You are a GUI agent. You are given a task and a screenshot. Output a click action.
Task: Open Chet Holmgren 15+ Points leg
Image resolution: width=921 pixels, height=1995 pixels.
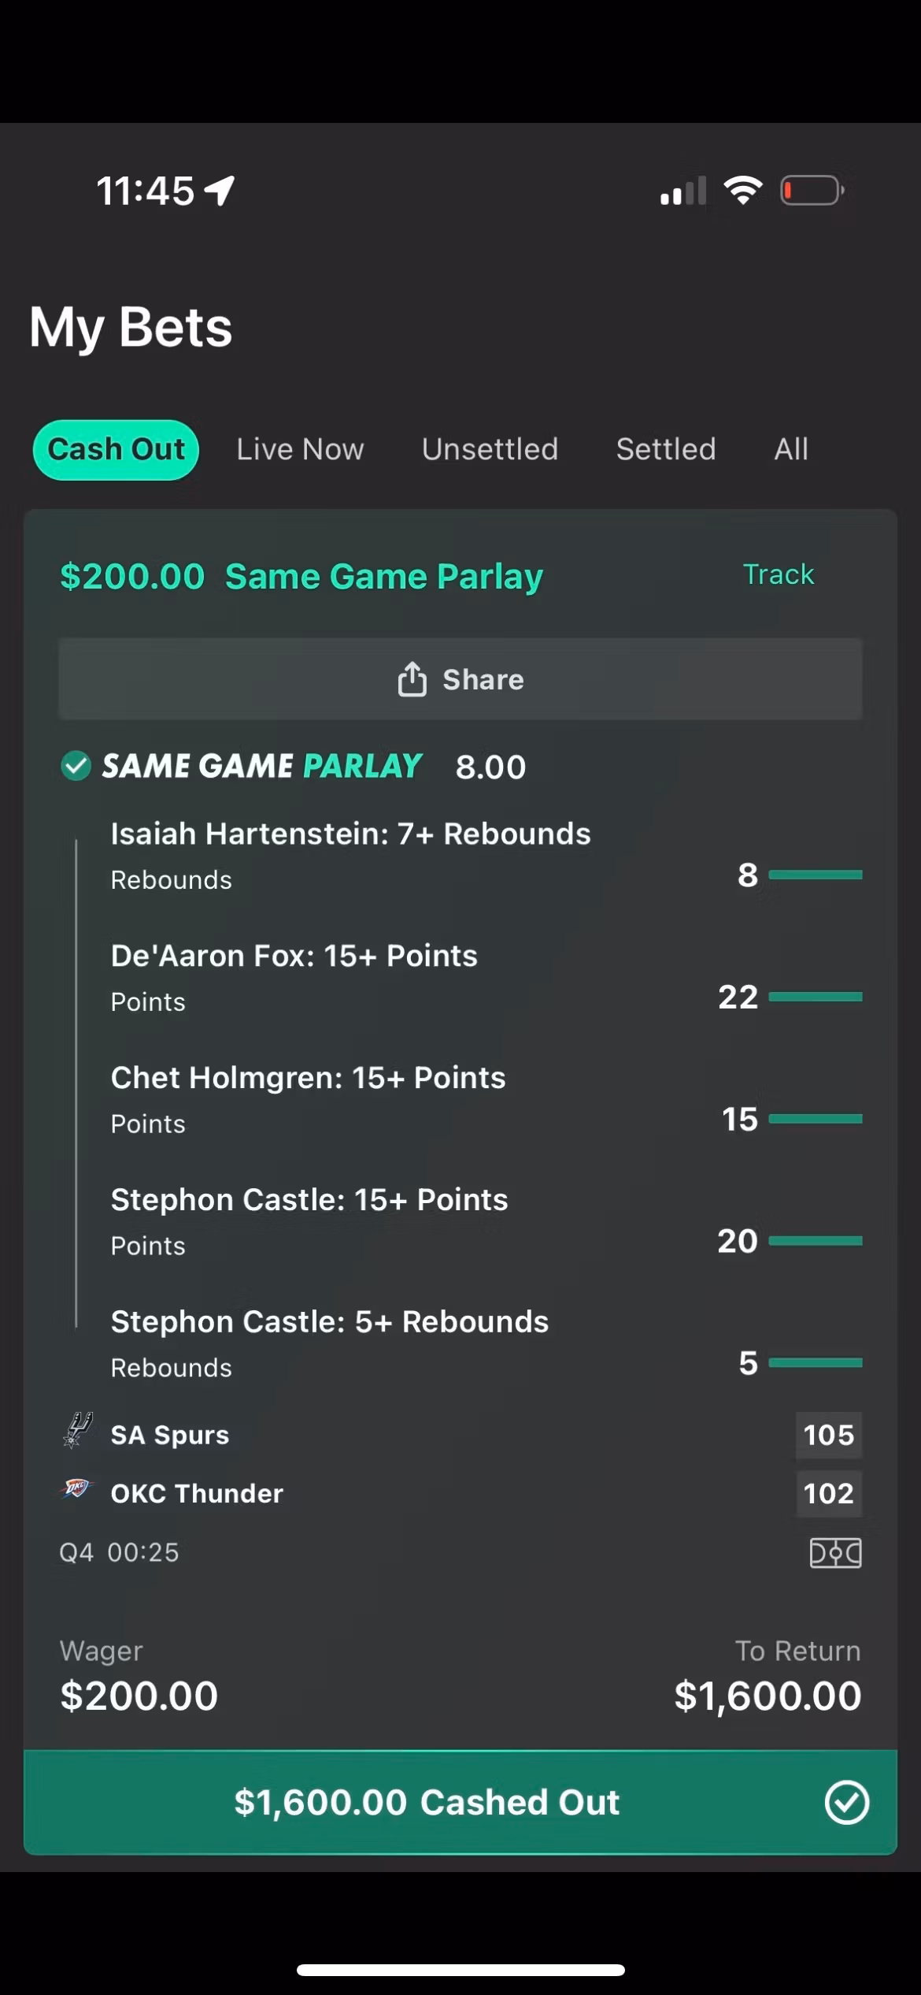click(308, 1078)
